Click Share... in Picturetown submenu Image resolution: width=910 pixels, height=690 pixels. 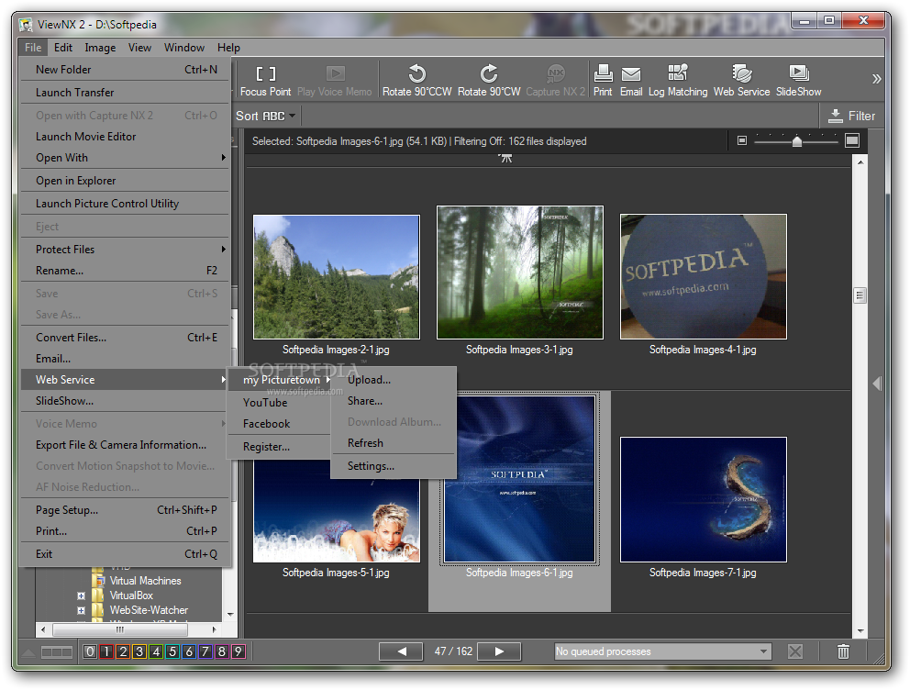coord(393,401)
